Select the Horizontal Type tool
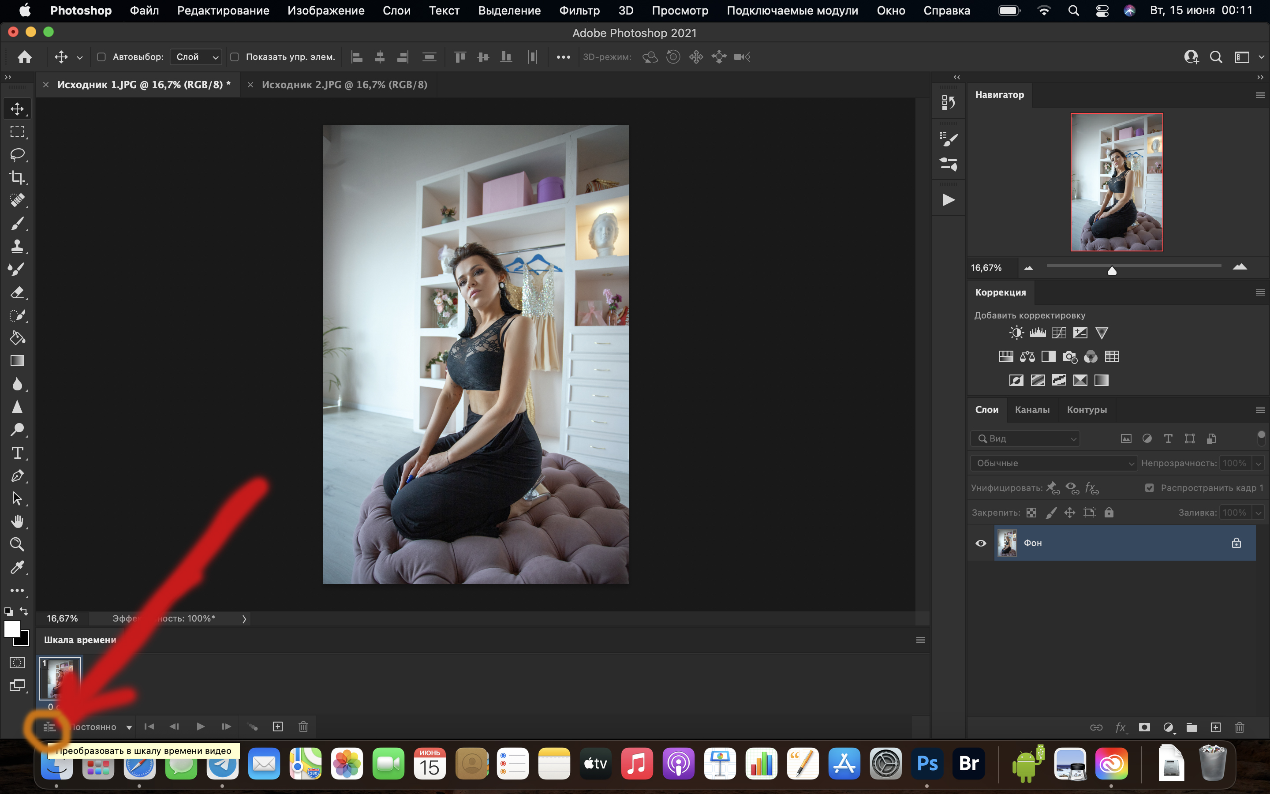 (x=17, y=453)
